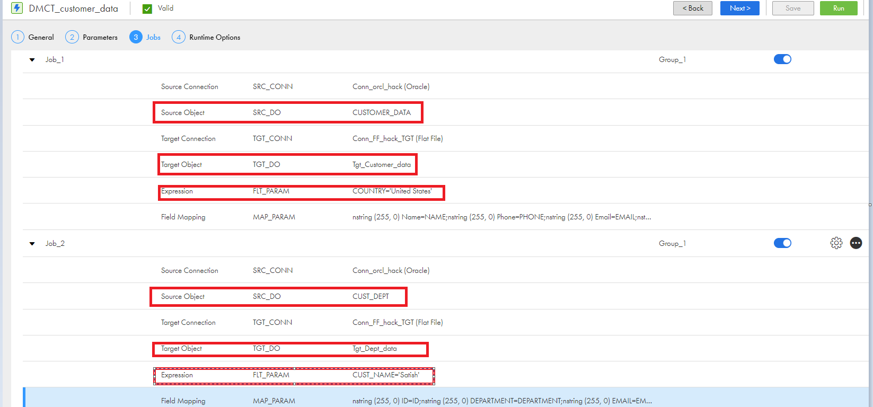This screenshot has width=873, height=407.
Task: Open the Job_2 settings gear icon
Action: tap(836, 243)
